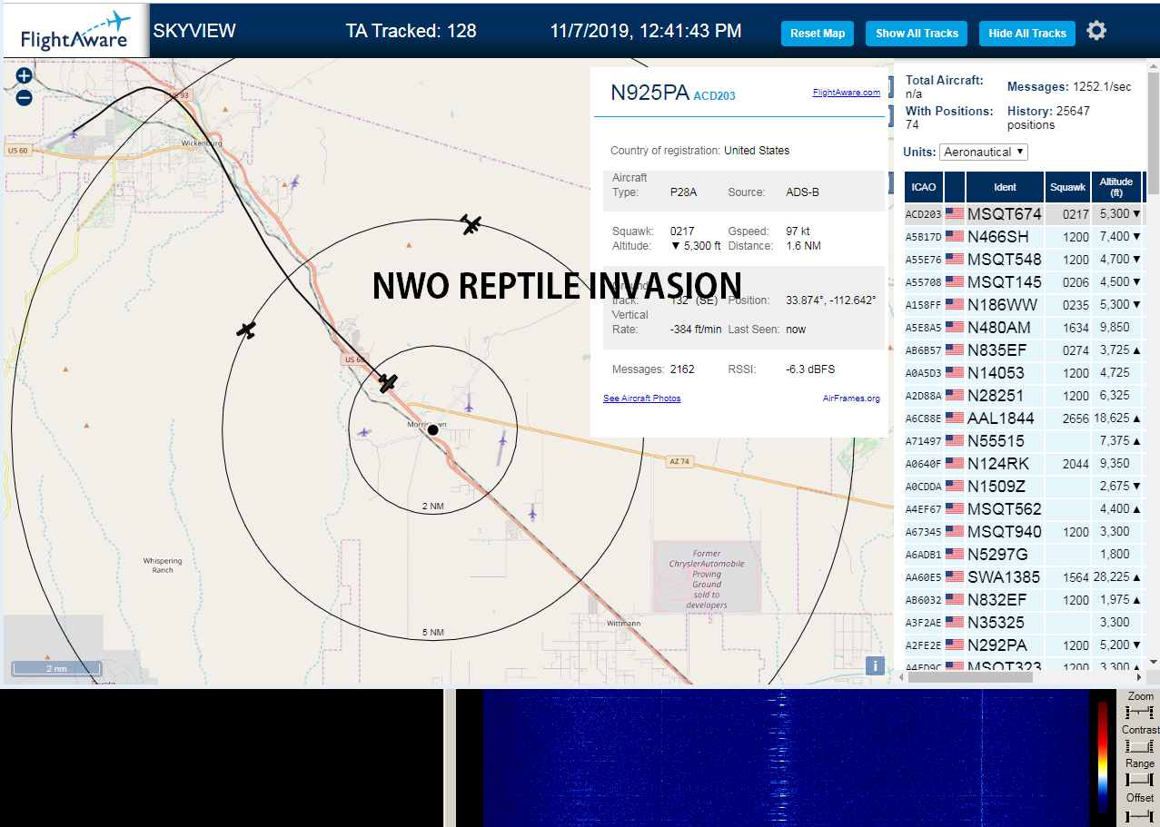Image resolution: width=1160 pixels, height=827 pixels.
Task: Select the purple aircraft just west of Morristown label
Action: [364, 432]
